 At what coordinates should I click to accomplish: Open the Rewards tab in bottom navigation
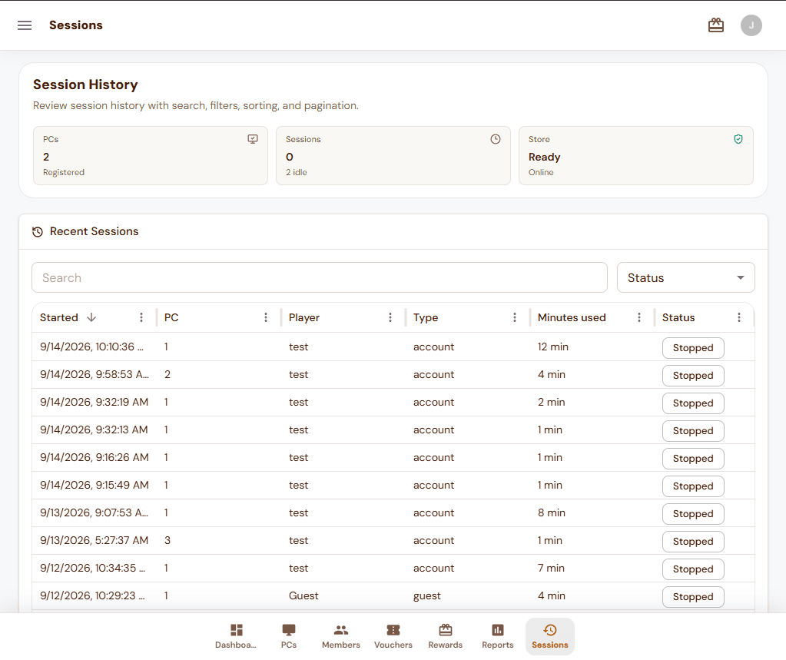click(445, 636)
